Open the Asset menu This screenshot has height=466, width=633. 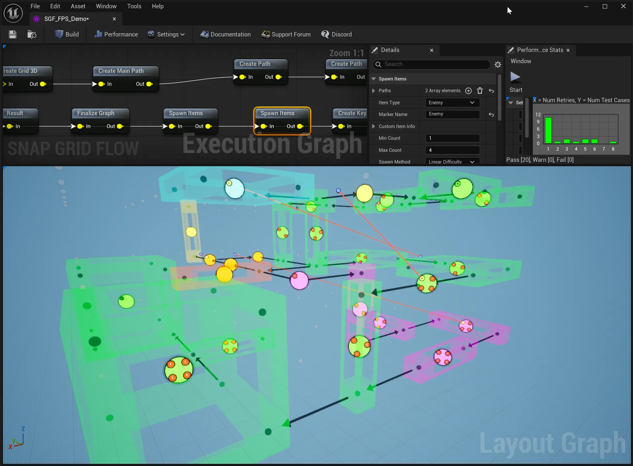tap(78, 6)
